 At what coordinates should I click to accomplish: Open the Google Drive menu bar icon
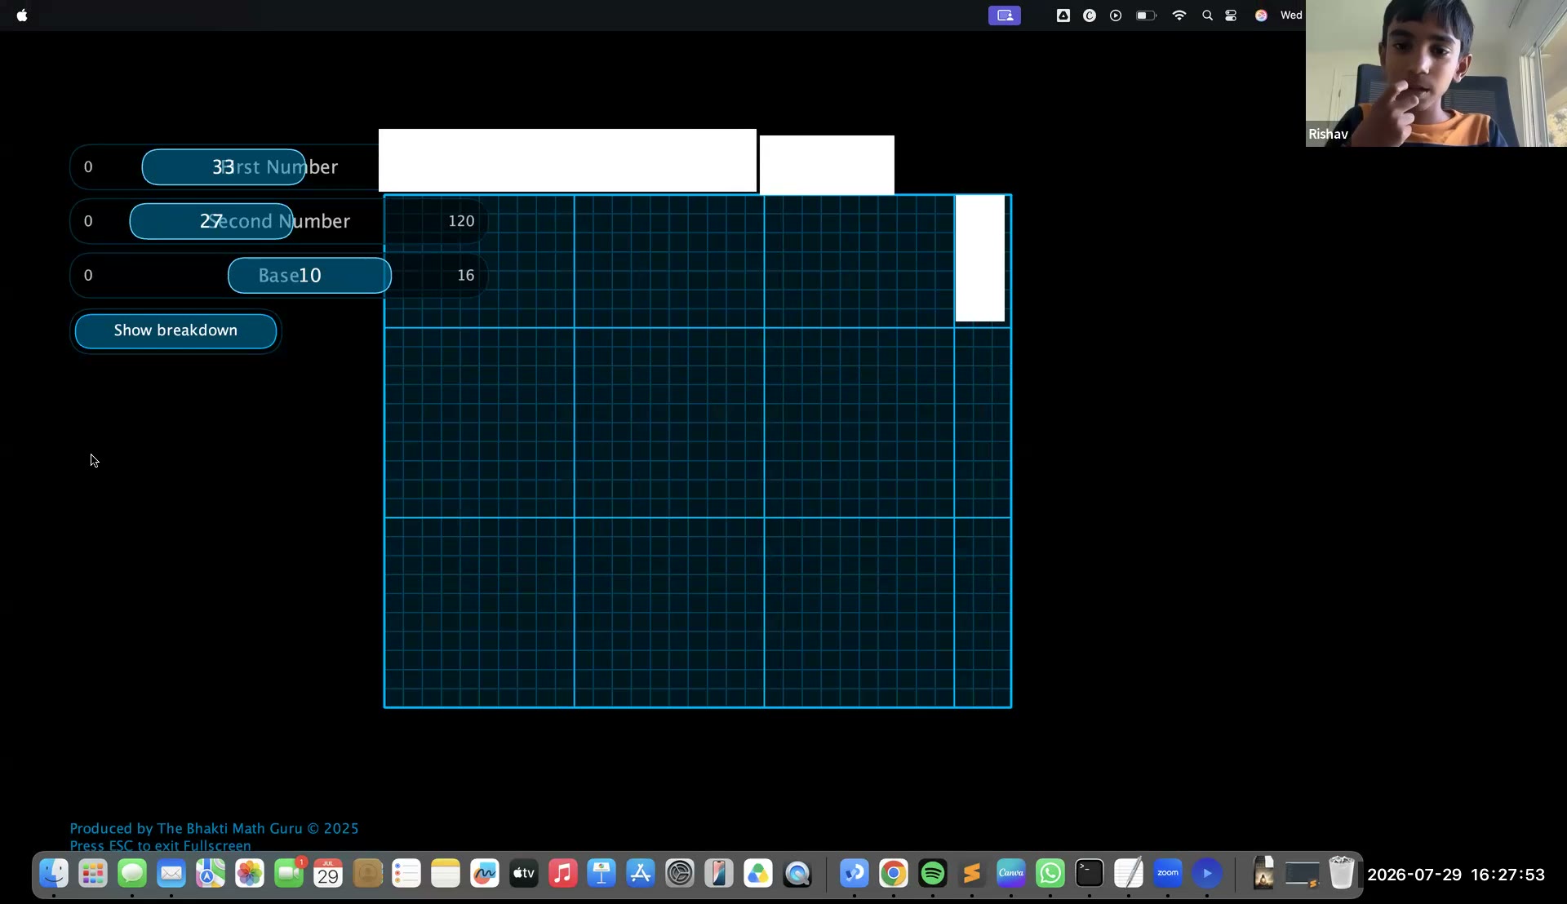click(1063, 16)
